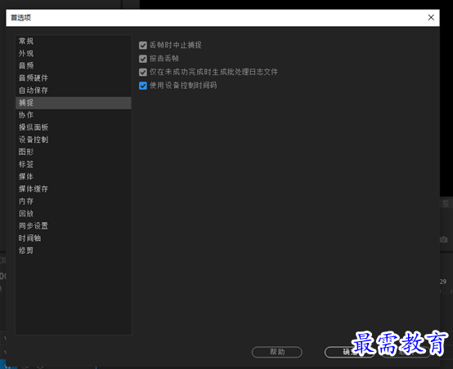Click the 帮助 button
Viewport: 453px width, 369px height.
point(277,352)
